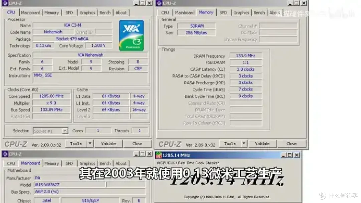Open Graphics tab in Memory window
This screenshot has height=203, width=361.
pos(241,13)
